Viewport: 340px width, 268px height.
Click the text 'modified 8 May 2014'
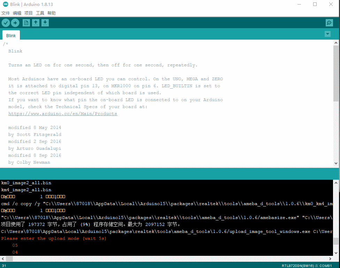click(35, 128)
